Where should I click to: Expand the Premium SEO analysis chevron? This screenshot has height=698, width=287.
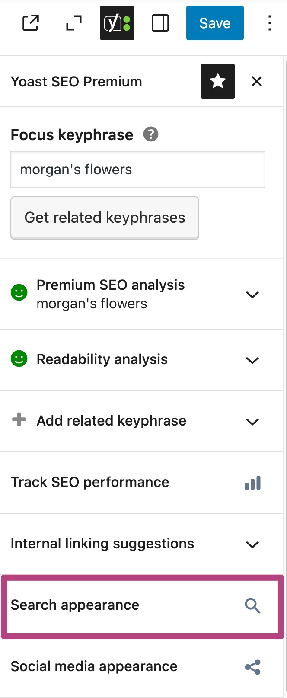252,295
